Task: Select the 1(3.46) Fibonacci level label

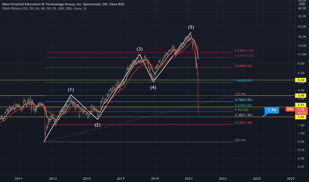Action: (x=240, y=94)
